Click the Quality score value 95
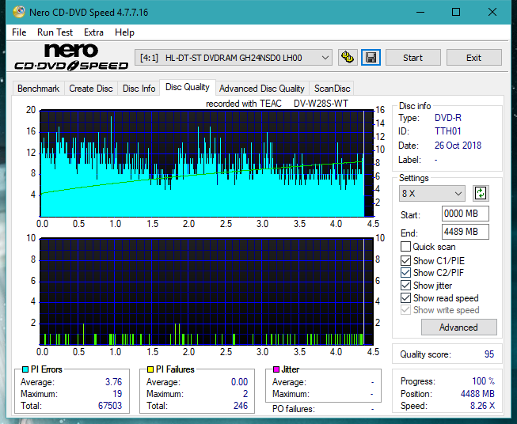Image resolution: width=517 pixels, height=424 pixels. pyautogui.click(x=489, y=354)
